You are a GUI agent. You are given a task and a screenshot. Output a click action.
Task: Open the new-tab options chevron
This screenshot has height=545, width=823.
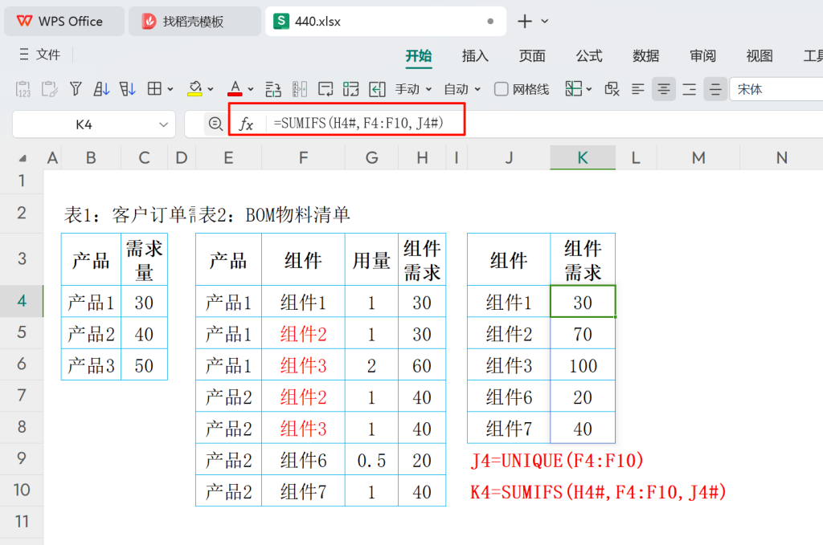point(545,22)
